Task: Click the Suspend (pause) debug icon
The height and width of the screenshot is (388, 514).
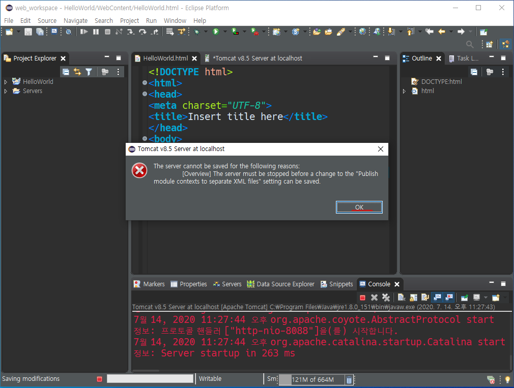Action: point(96,32)
